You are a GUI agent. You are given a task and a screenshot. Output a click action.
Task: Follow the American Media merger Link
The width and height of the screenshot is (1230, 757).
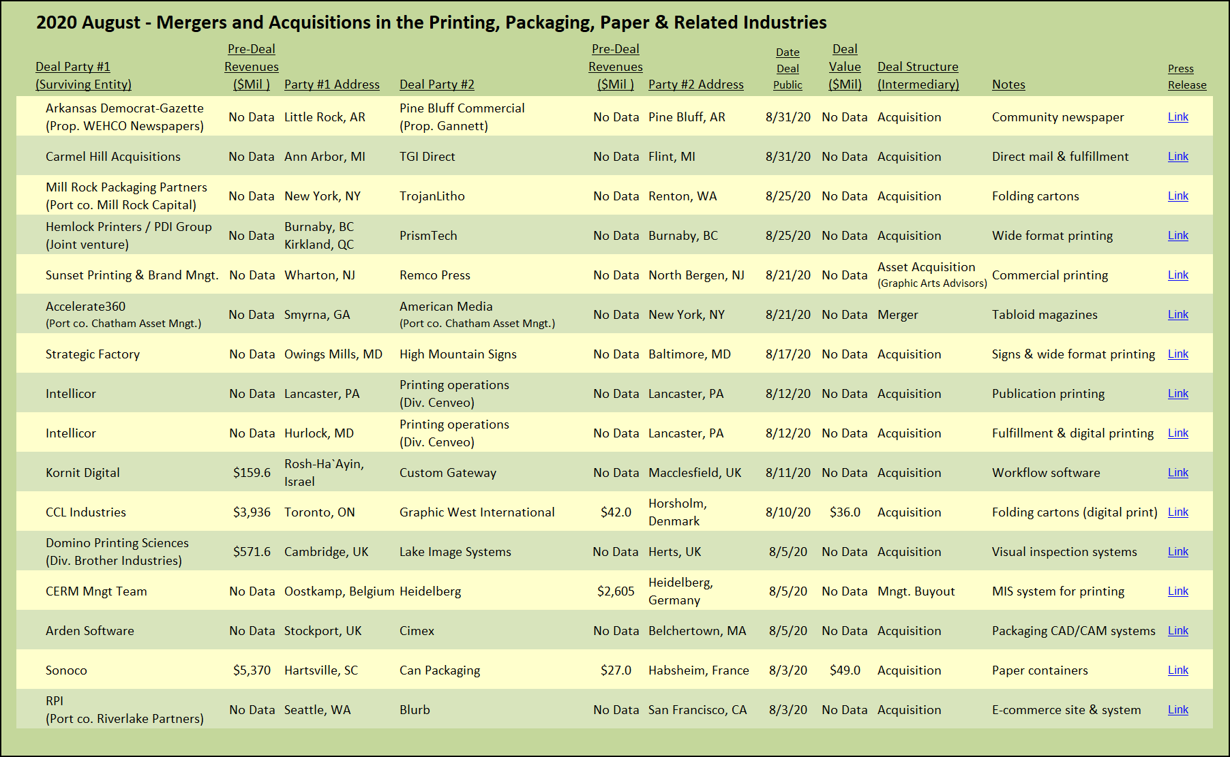(x=1177, y=314)
